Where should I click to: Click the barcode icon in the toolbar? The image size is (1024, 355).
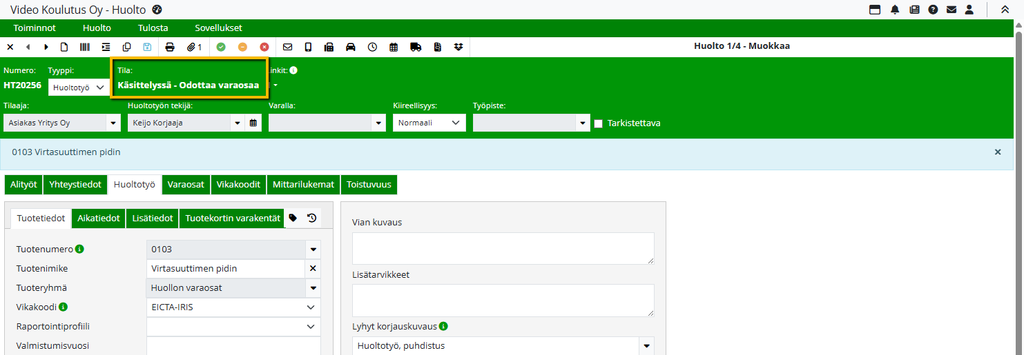click(84, 47)
